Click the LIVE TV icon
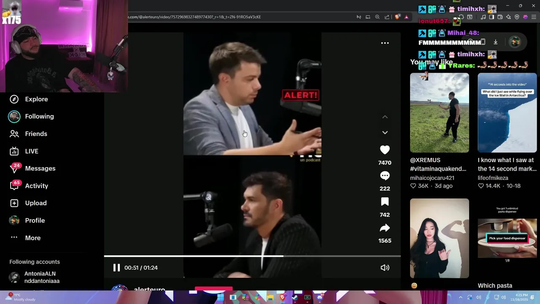This screenshot has width=540, height=304. point(14,151)
